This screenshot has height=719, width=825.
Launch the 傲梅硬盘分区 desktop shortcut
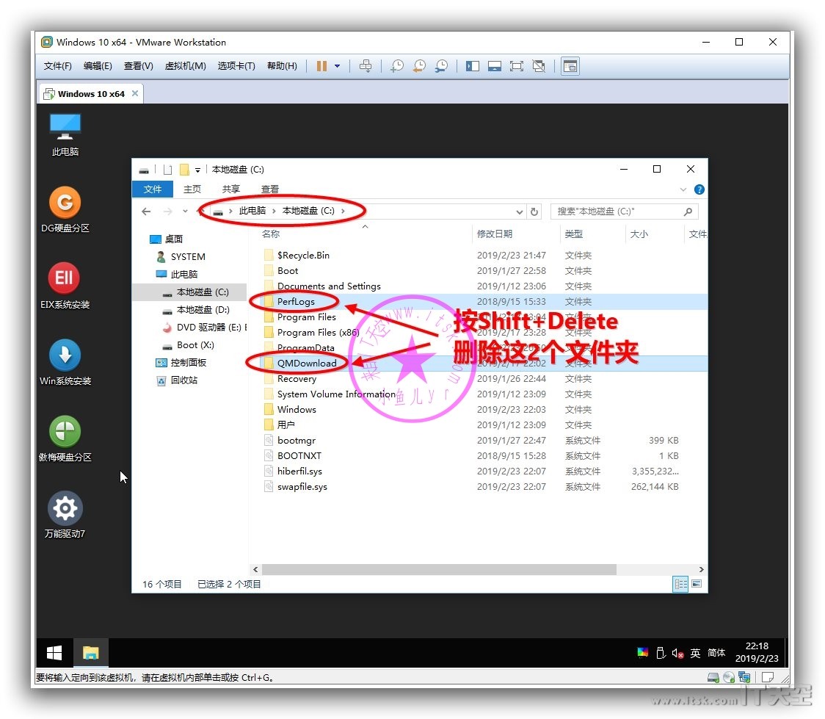65,439
